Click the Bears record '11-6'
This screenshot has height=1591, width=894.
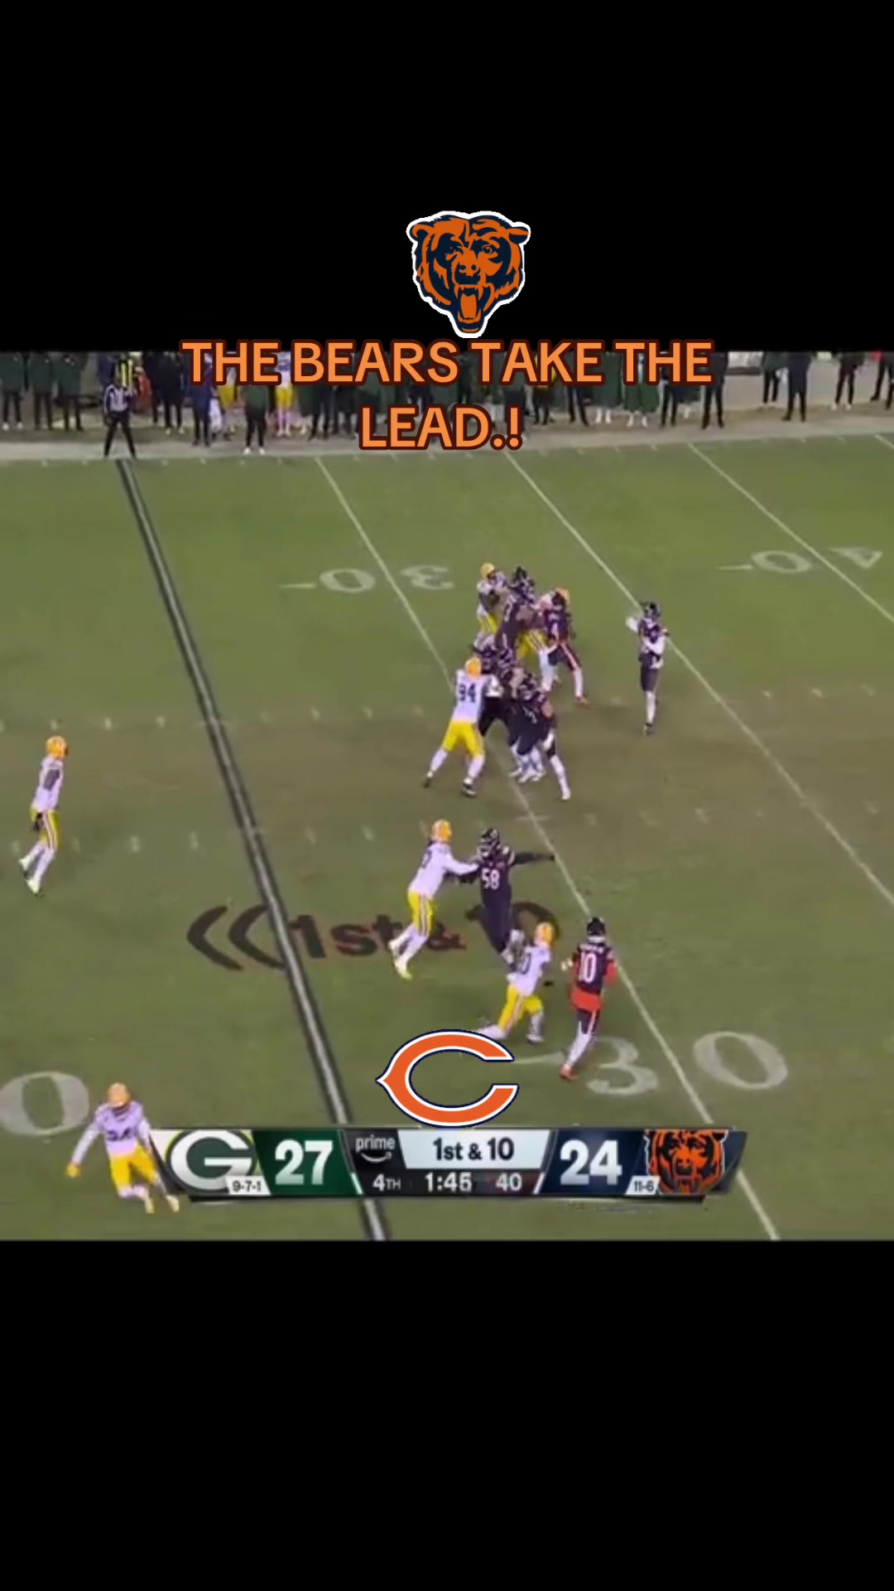[643, 1186]
